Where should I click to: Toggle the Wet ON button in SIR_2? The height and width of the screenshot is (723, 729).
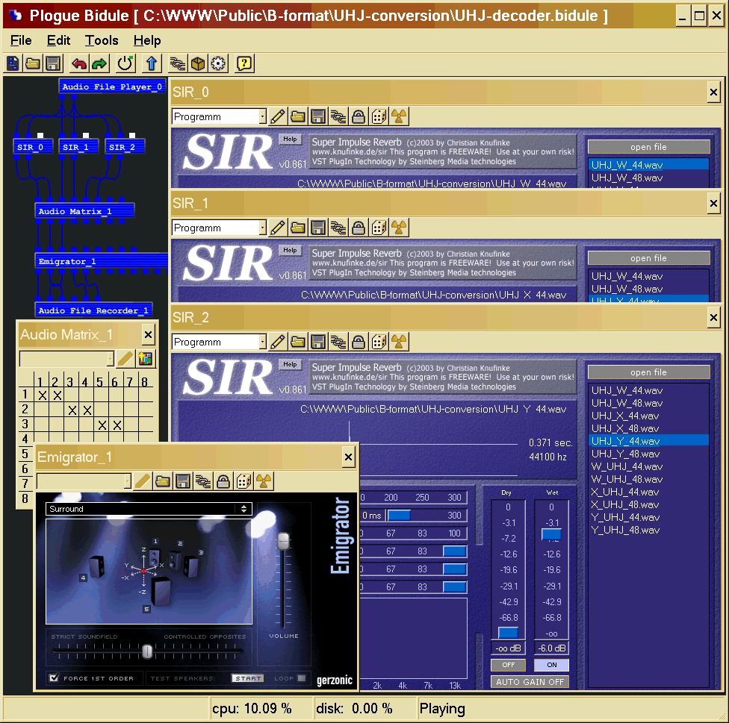pos(551,665)
